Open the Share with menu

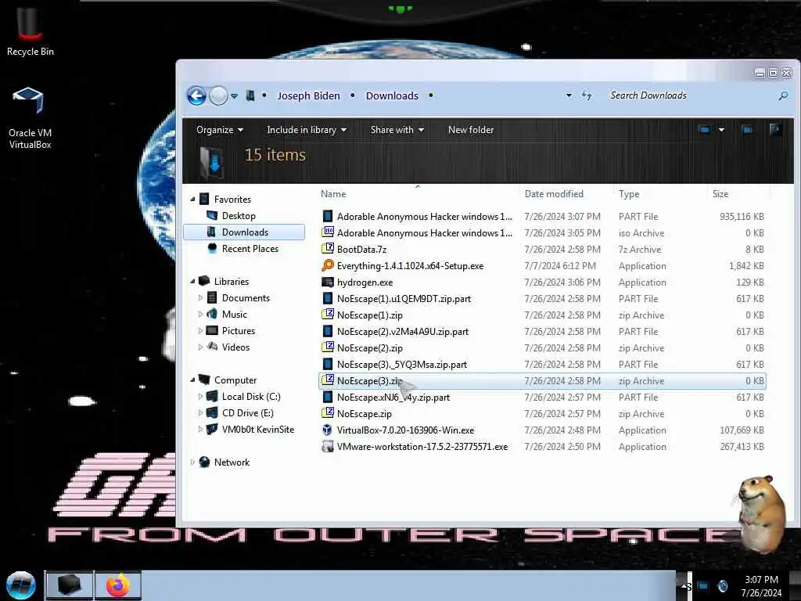click(397, 130)
